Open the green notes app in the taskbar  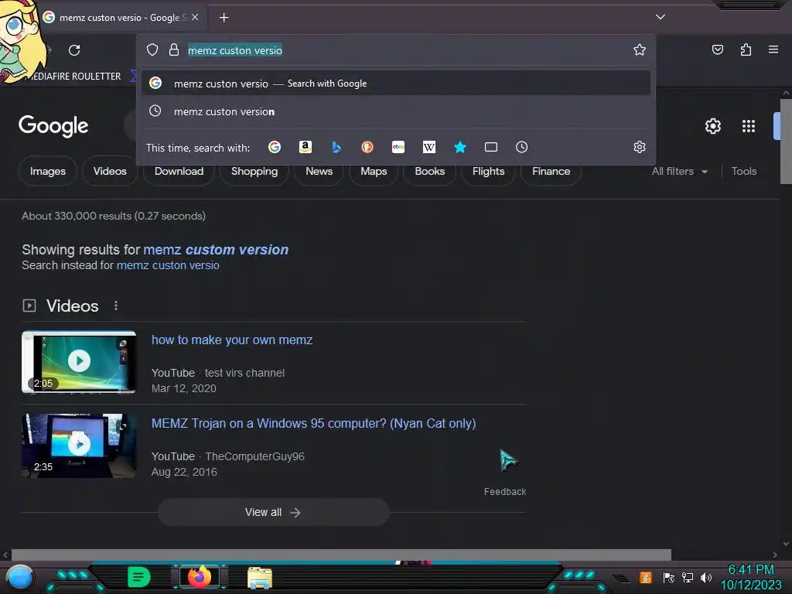point(138,577)
